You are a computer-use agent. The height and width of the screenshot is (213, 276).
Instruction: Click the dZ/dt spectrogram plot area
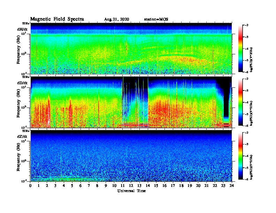click(x=131, y=156)
